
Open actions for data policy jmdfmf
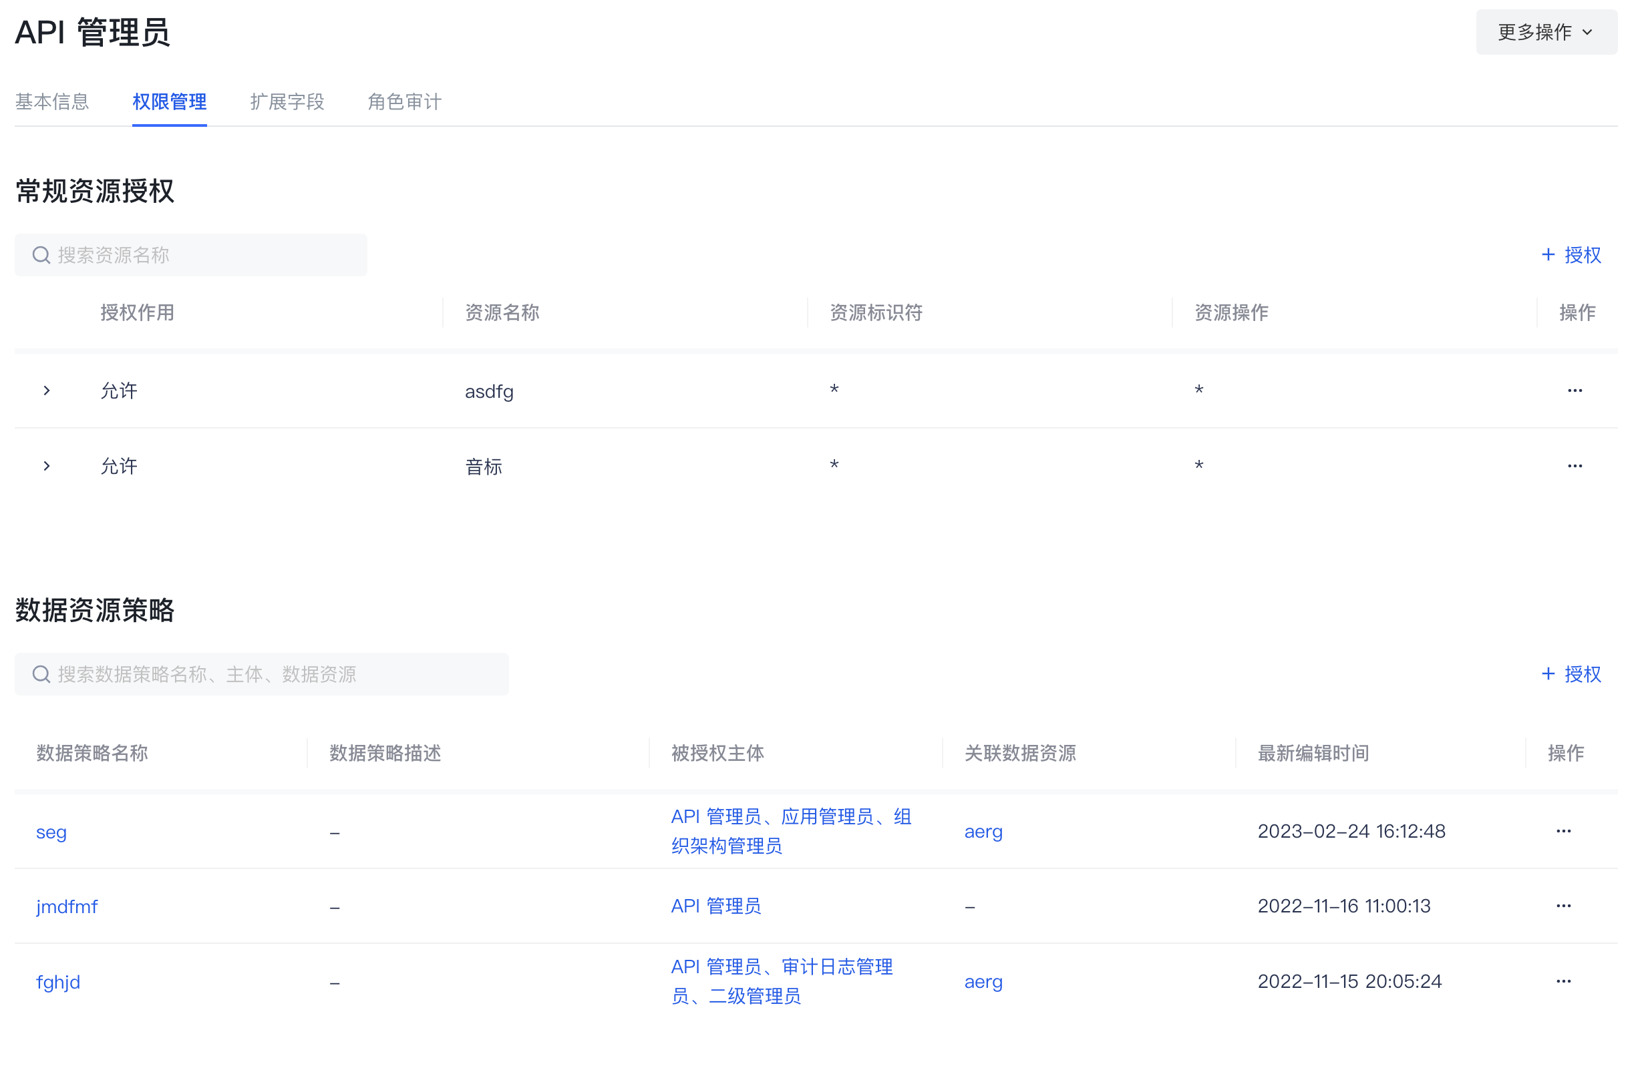(1563, 906)
